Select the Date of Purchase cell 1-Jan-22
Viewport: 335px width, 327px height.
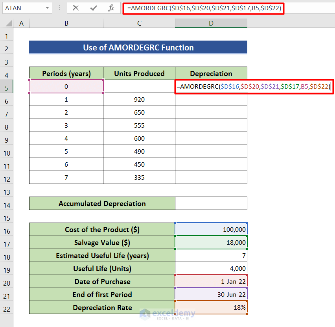(x=211, y=281)
